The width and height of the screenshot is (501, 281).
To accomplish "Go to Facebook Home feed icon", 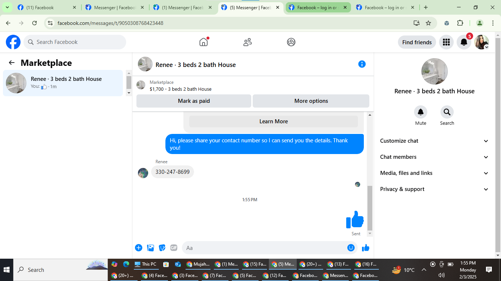I will [204, 42].
